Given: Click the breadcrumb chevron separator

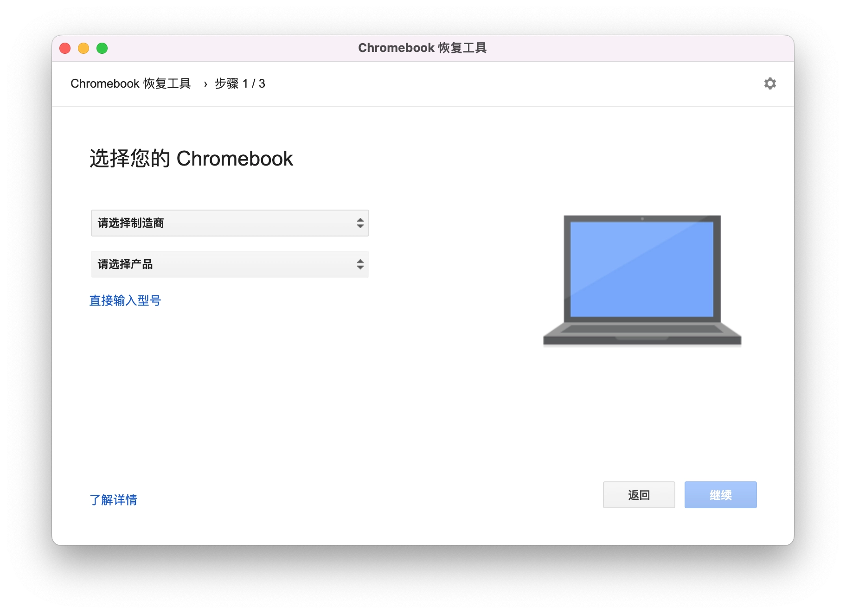Looking at the screenshot, I should pyautogui.click(x=205, y=84).
